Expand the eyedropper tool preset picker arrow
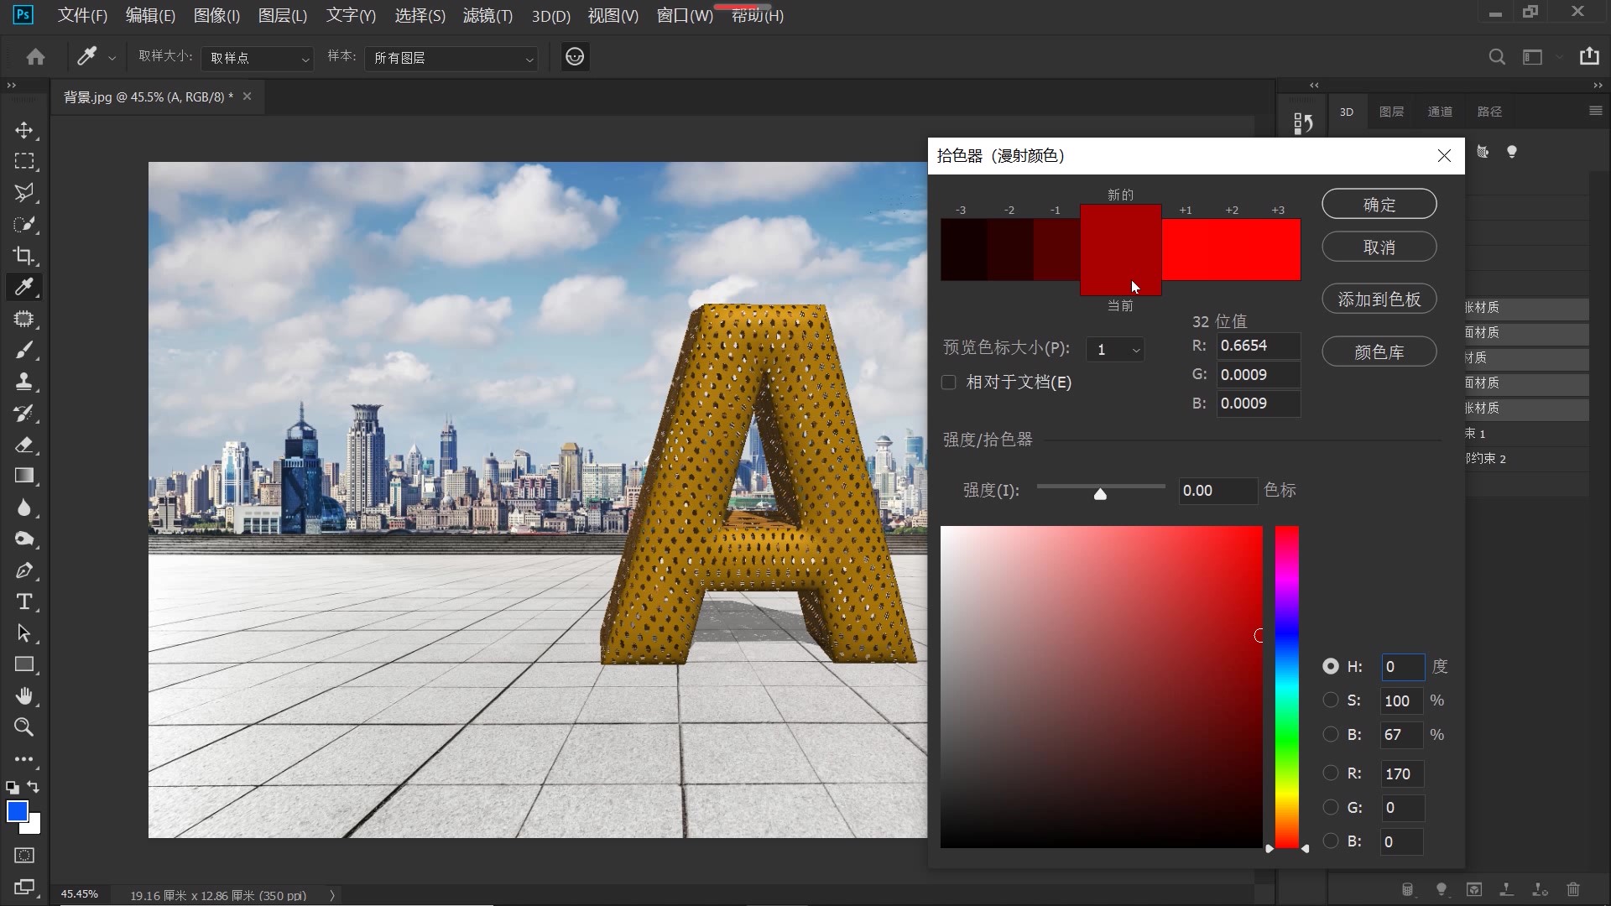The image size is (1611, 906). click(112, 58)
